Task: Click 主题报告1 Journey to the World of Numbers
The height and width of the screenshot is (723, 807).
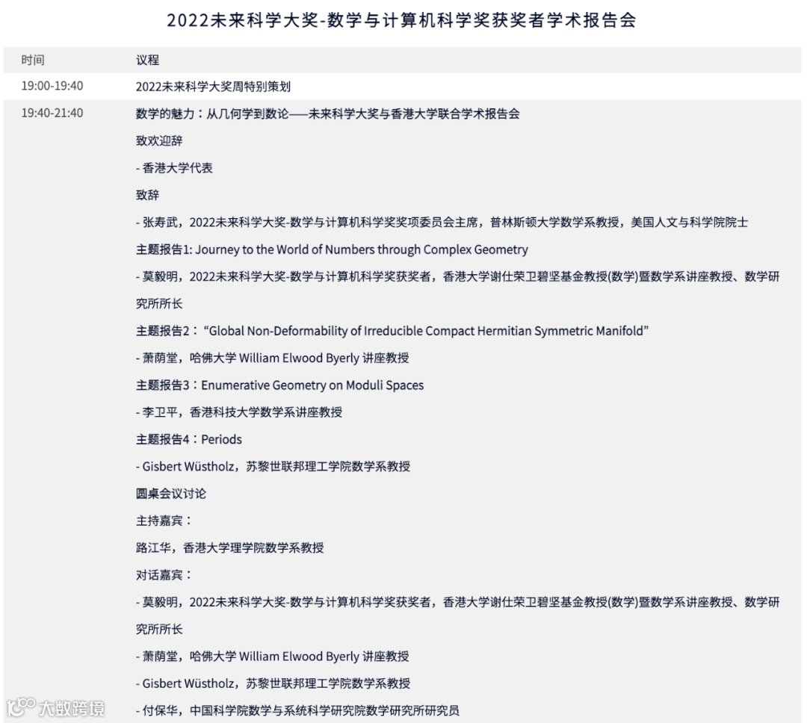Action: [332, 249]
